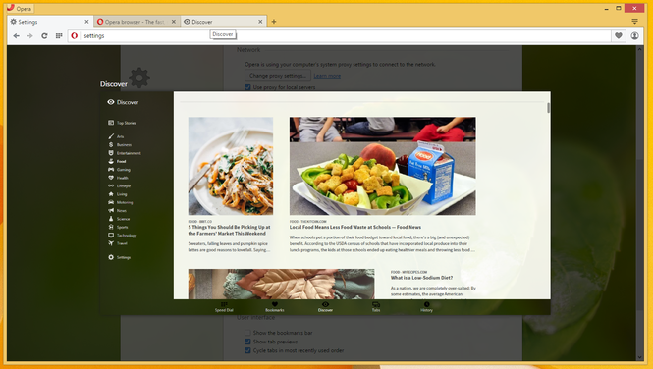The width and height of the screenshot is (653, 369).
Task: Close the Opera browser tab
Action: [174, 22]
